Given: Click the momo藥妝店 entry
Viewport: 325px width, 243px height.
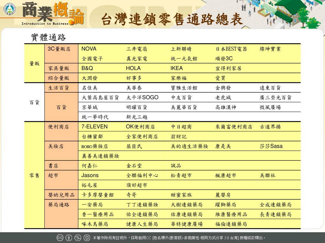Looking at the screenshot, I should (x=95, y=146).
